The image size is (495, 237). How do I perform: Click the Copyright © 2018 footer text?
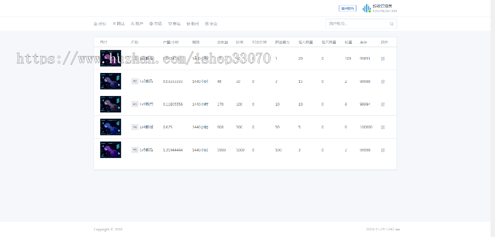(x=108, y=229)
